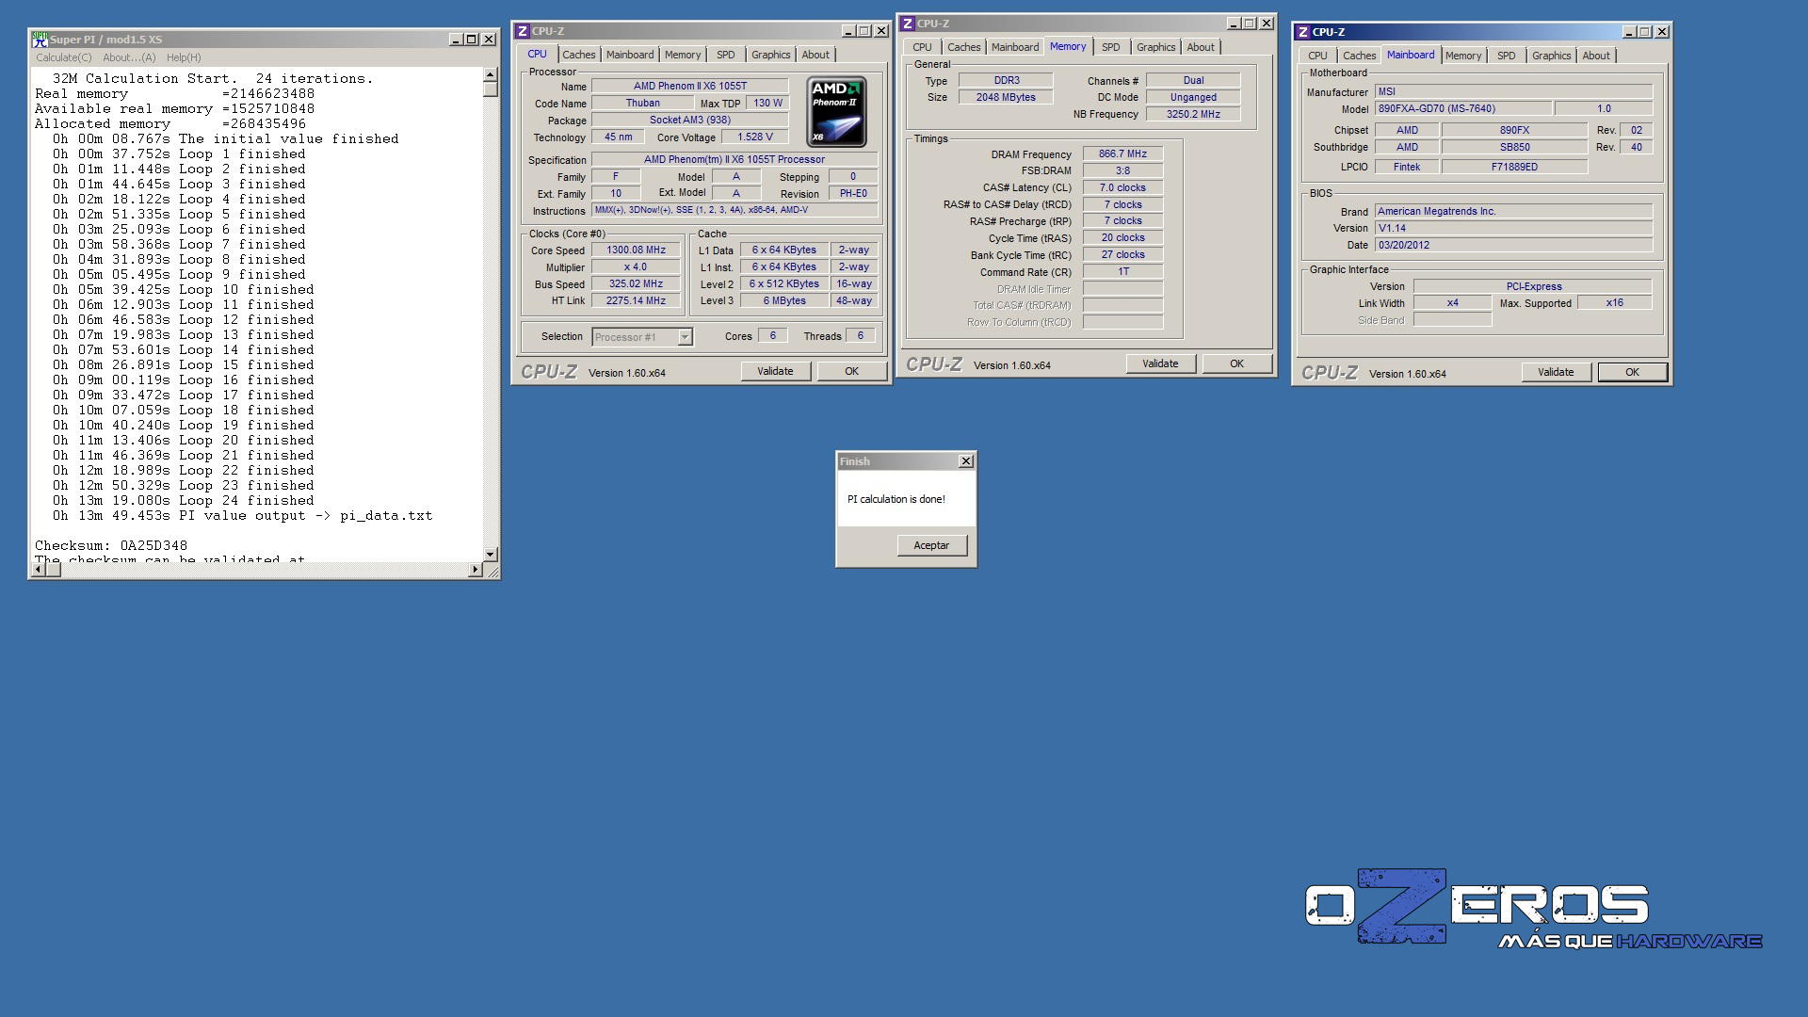Click Validate in Mainboard CPU-Z window
This screenshot has height=1017, width=1808.
pos(1556,372)
